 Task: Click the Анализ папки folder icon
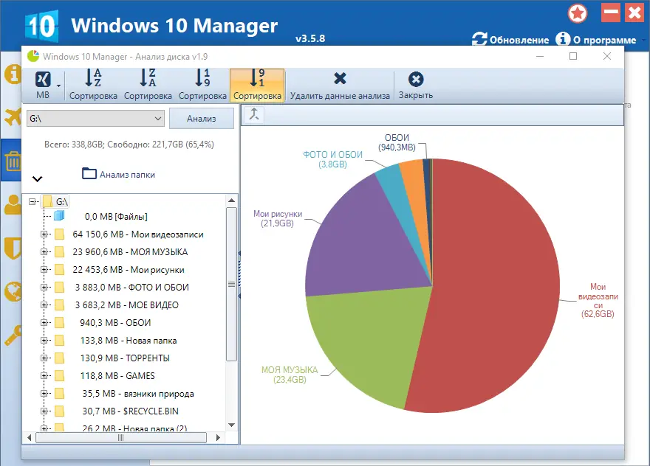point(89,173)
